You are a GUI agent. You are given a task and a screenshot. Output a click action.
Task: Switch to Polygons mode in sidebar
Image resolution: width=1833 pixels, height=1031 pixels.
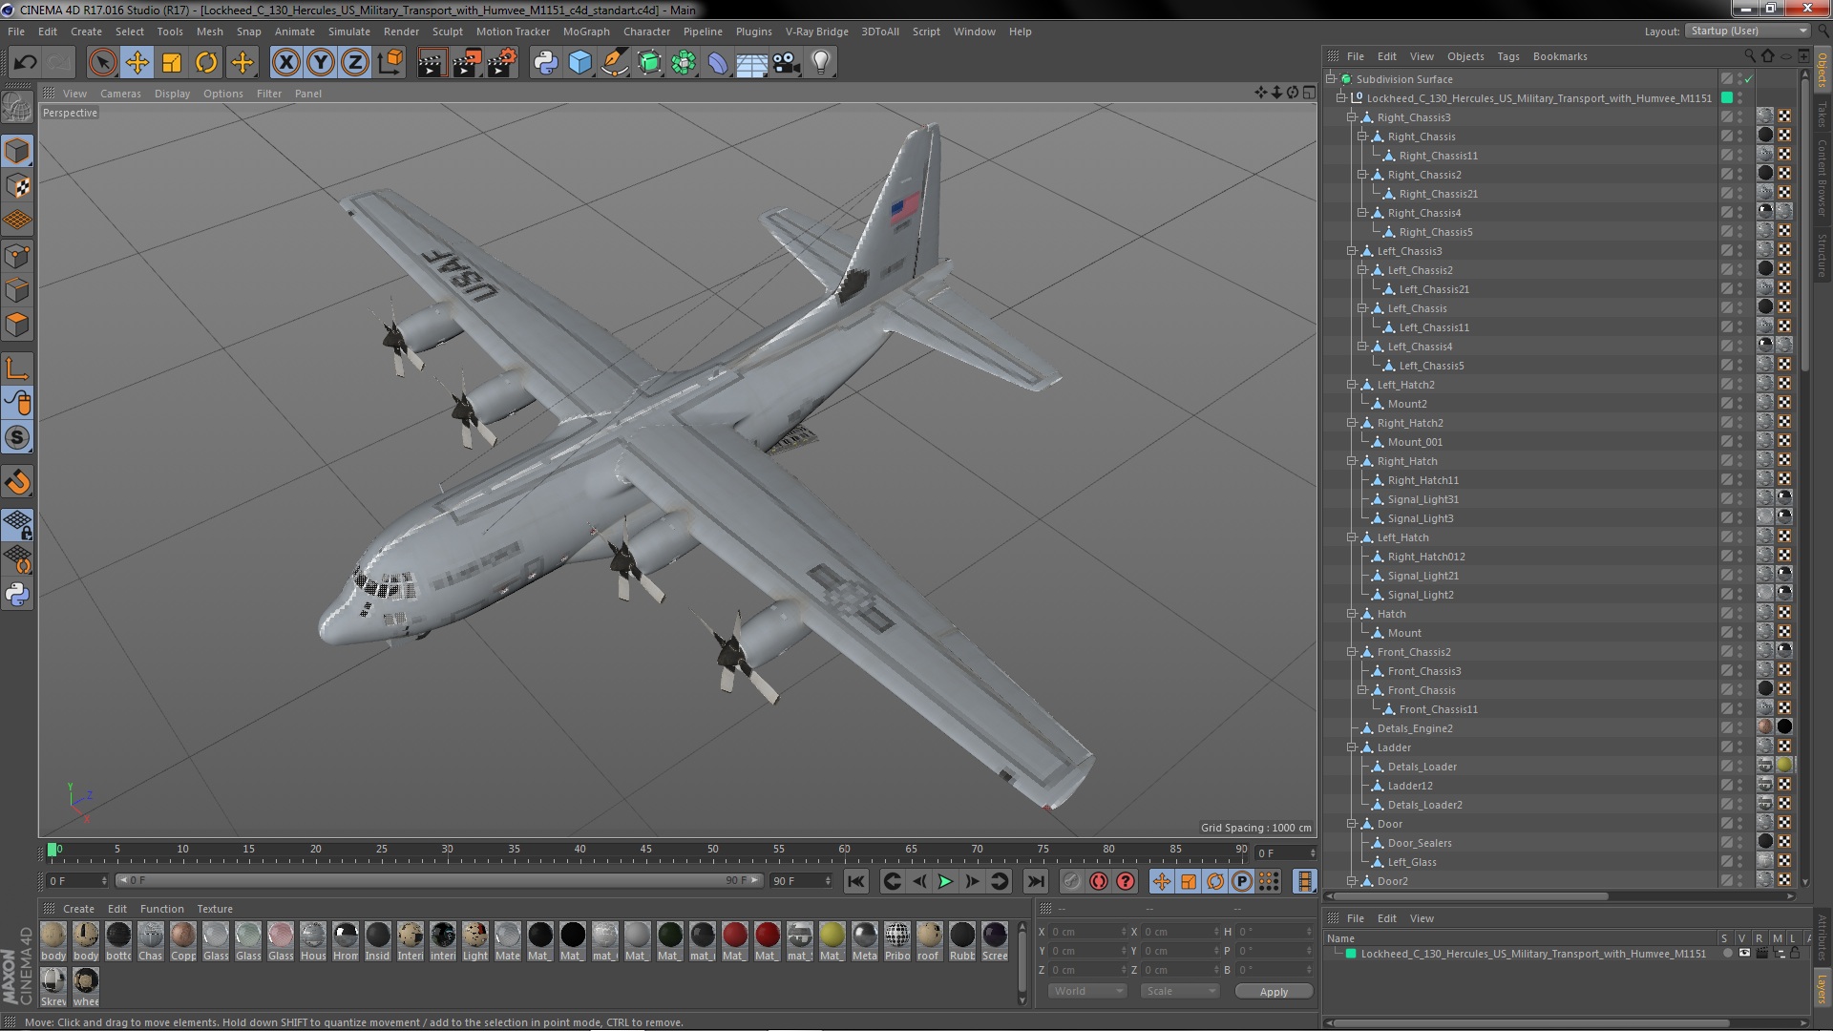click(17, 325)
